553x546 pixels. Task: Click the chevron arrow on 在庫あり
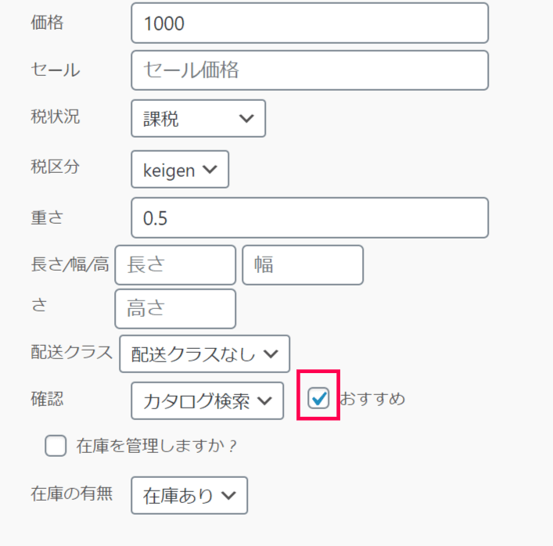click(228, 496)
